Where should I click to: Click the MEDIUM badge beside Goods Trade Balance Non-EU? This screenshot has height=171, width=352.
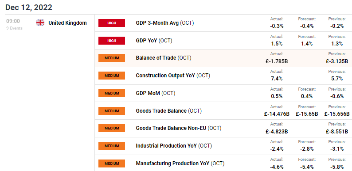[112, 128]
